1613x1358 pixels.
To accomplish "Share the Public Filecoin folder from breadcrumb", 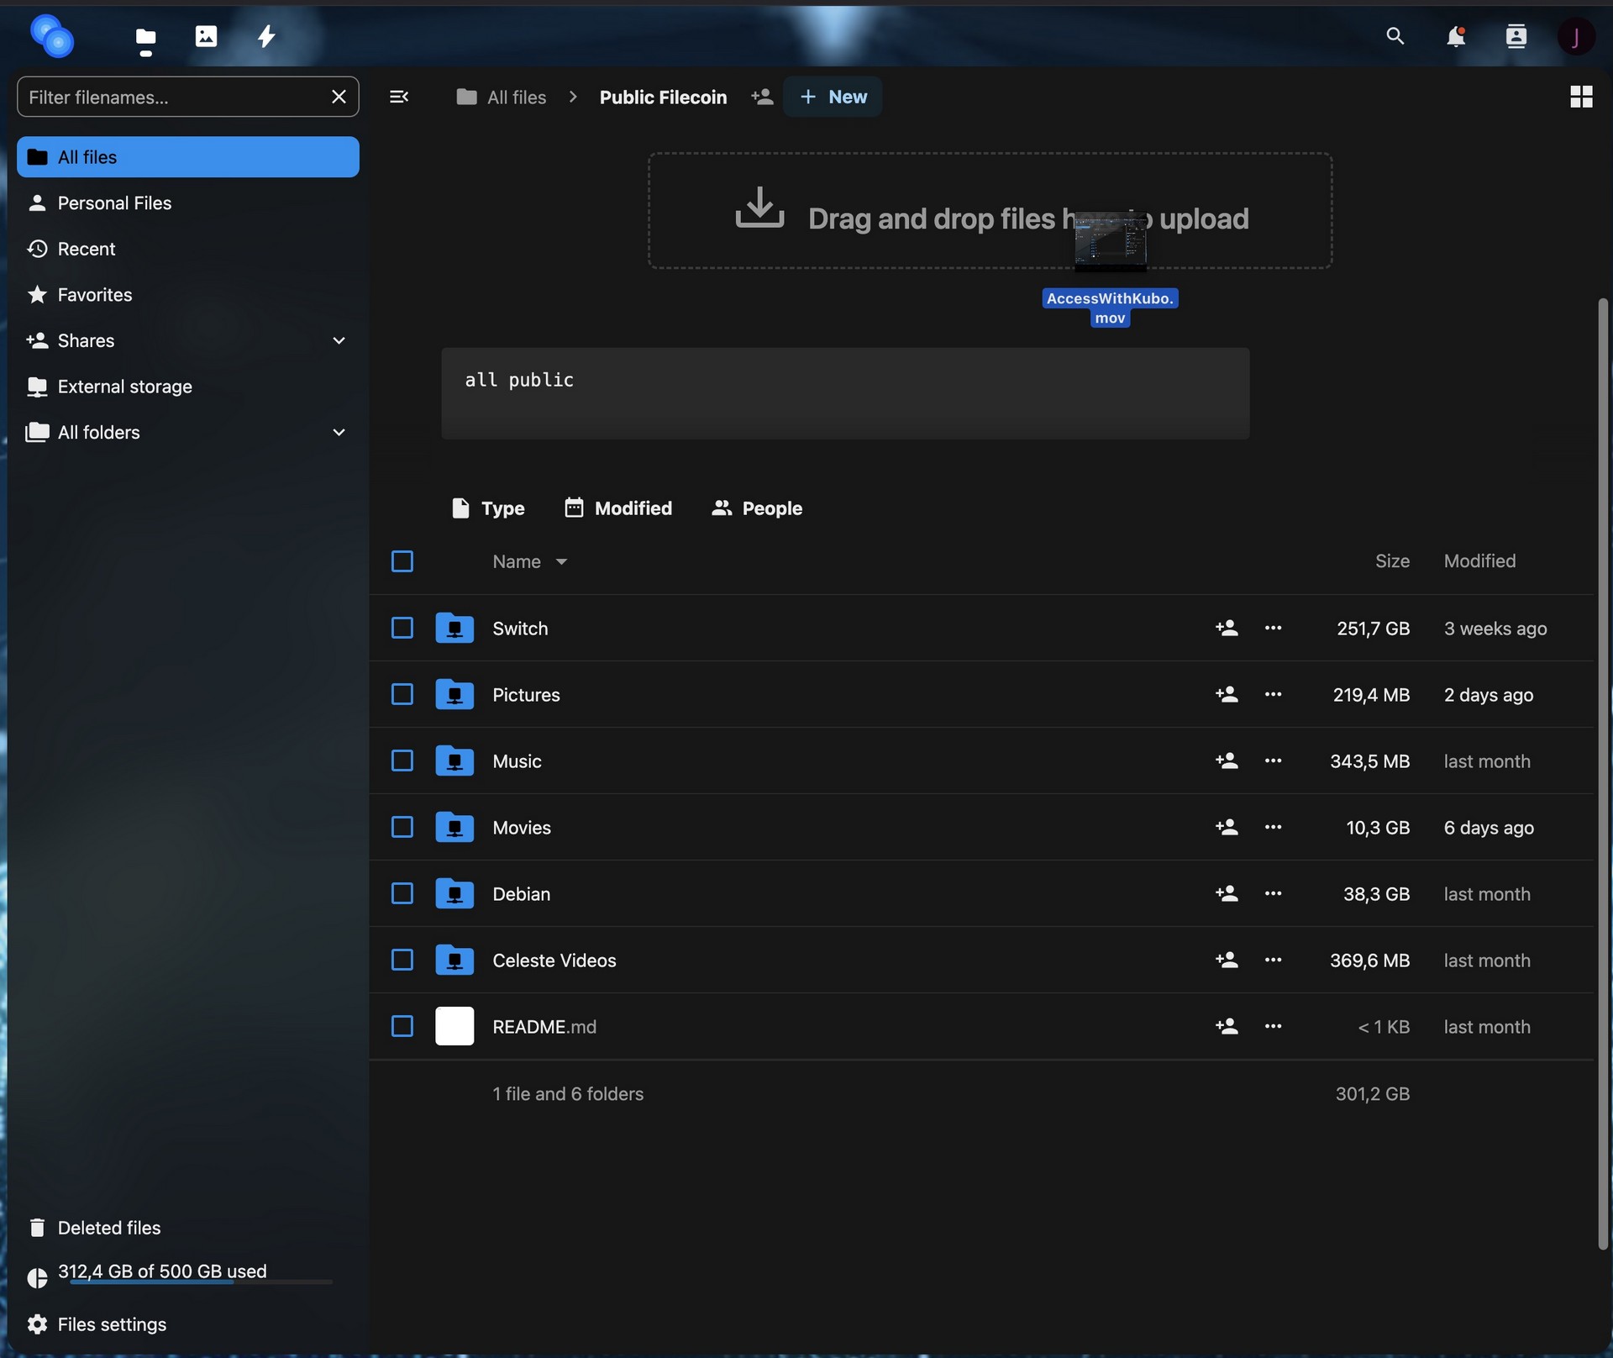I will tap(762, 97).
